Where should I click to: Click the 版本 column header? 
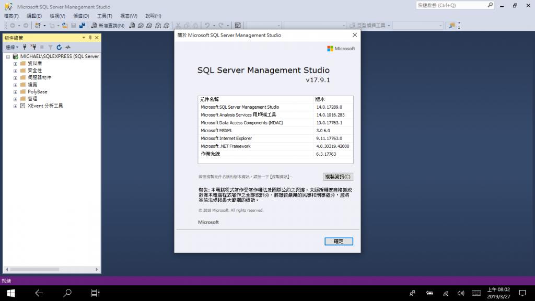pyautogui.click(x=333, y=99)
